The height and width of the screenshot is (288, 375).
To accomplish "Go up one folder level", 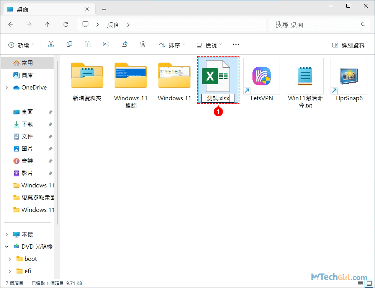I will click(47, 24).
